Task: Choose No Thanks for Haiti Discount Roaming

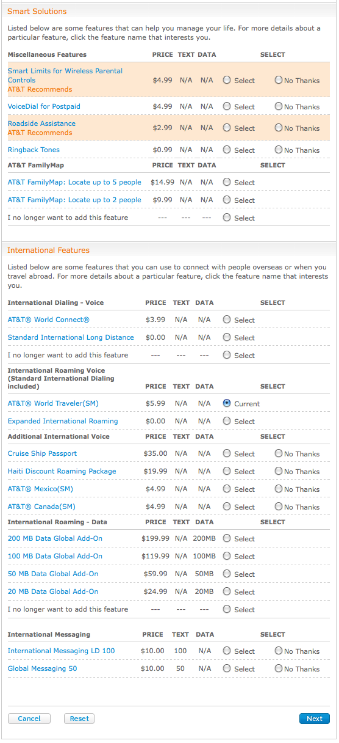Action: [279, 471]
